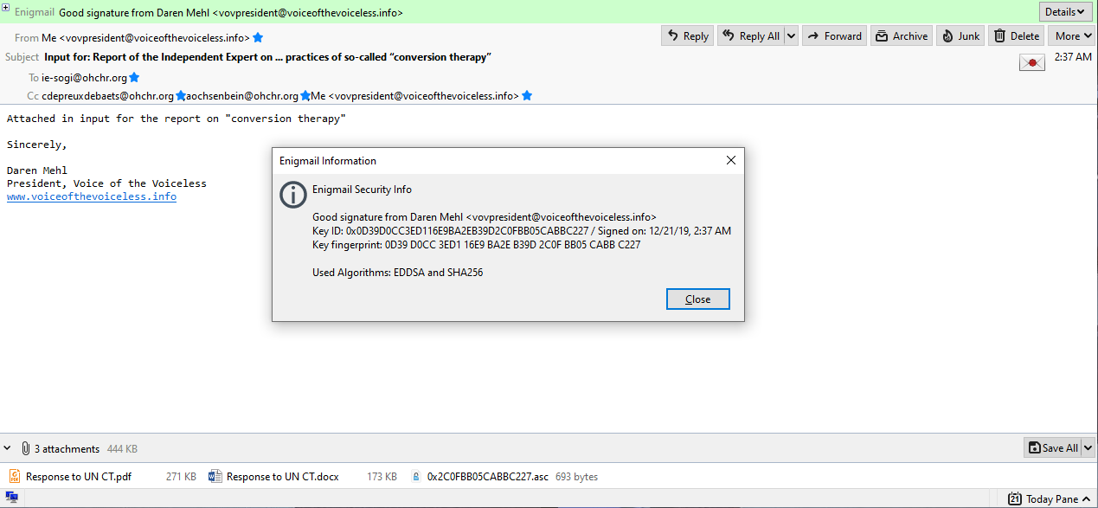
Task: Close the Enigmail Information dialog with X
Action: point(730,161)
